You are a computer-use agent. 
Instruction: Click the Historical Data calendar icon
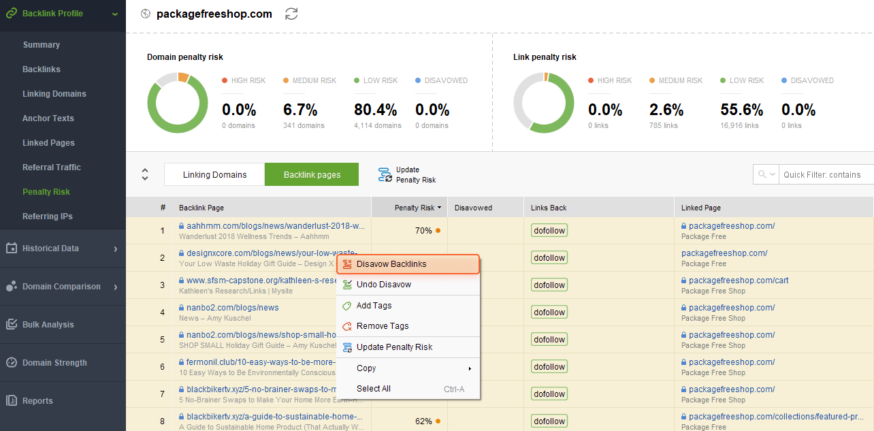click(x=12, y=248)
